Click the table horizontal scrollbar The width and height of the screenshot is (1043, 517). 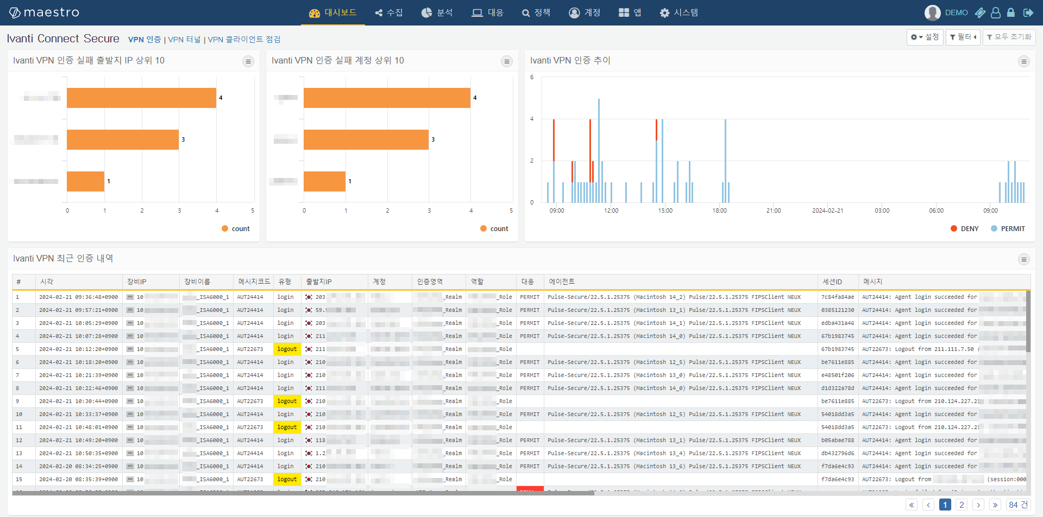[303, 493]
